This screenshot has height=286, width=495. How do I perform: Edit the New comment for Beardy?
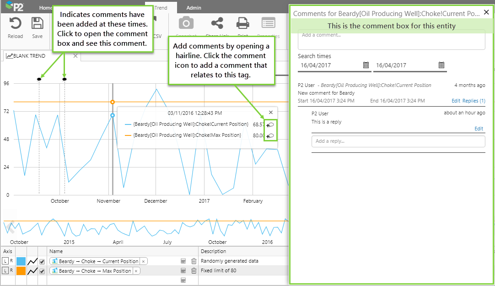tap(456, 101)
